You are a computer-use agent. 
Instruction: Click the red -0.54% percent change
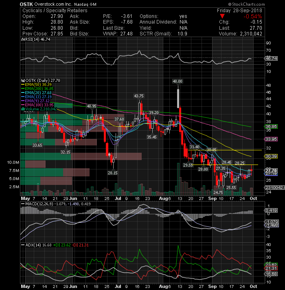(x=252, y=16)
